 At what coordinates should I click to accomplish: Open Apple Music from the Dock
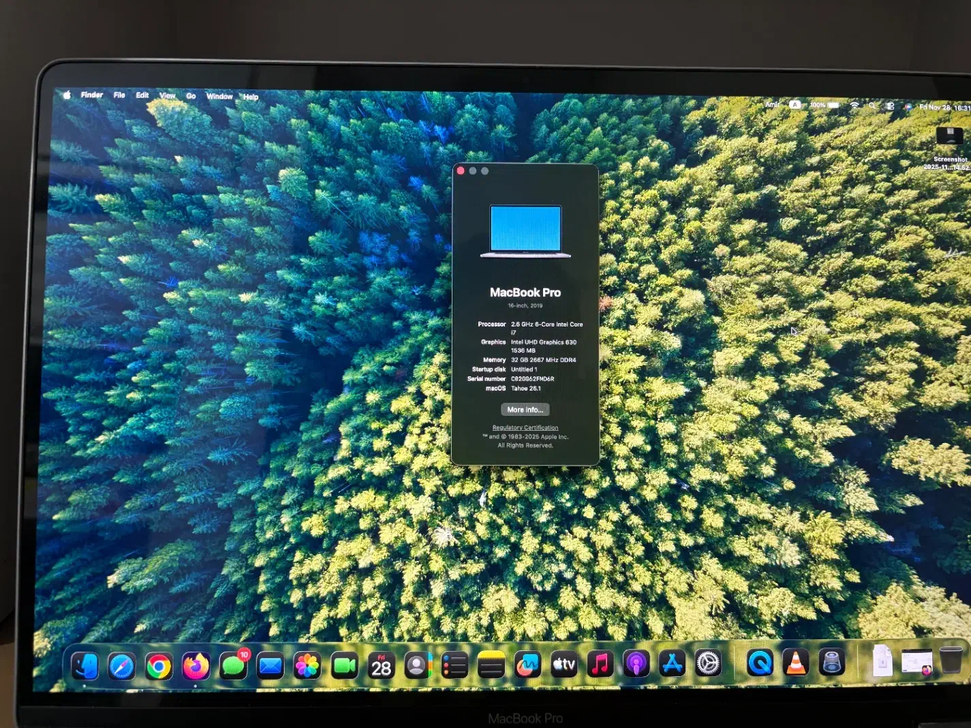coord(599,663)
